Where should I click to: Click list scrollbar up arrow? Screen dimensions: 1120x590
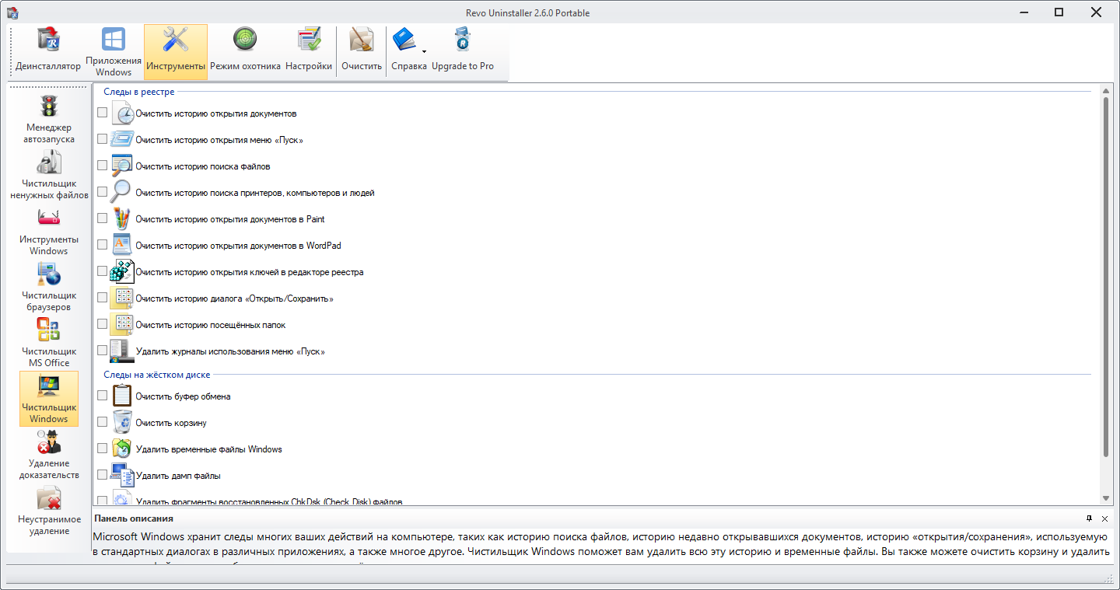pos(1107,91)
